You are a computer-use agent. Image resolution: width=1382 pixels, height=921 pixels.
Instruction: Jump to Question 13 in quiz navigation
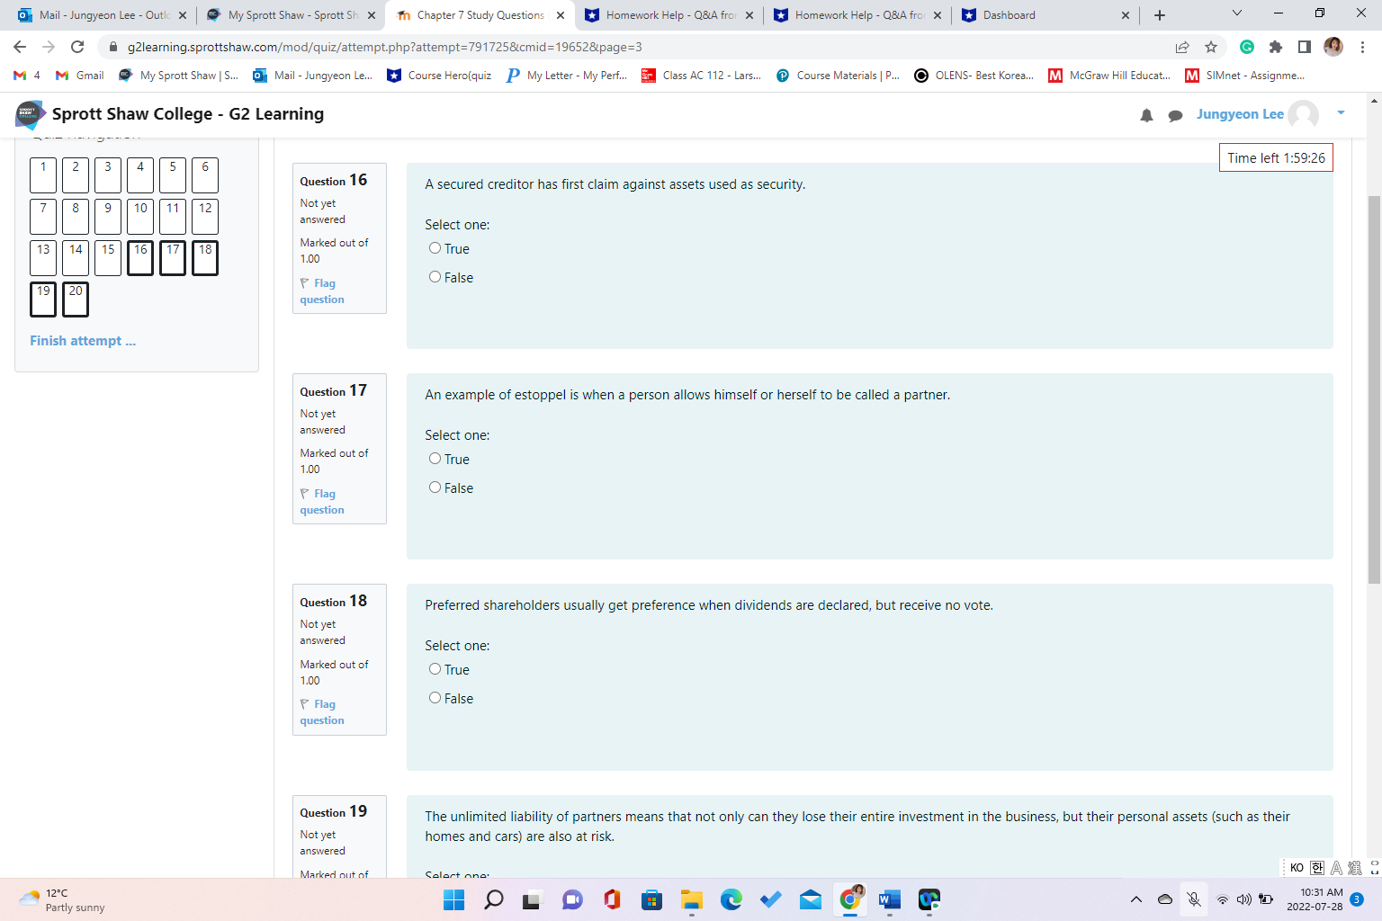(42, 258)
